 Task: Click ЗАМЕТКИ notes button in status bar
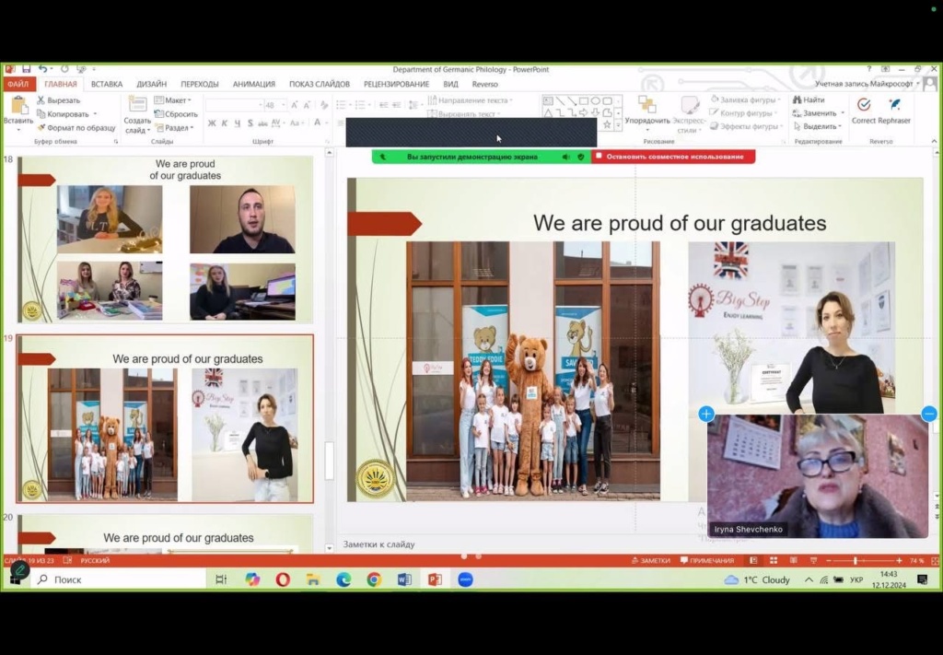click(650, 560)
